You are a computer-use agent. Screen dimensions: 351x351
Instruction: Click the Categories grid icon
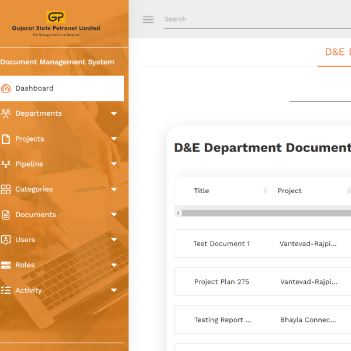click(x=6, y=190)
